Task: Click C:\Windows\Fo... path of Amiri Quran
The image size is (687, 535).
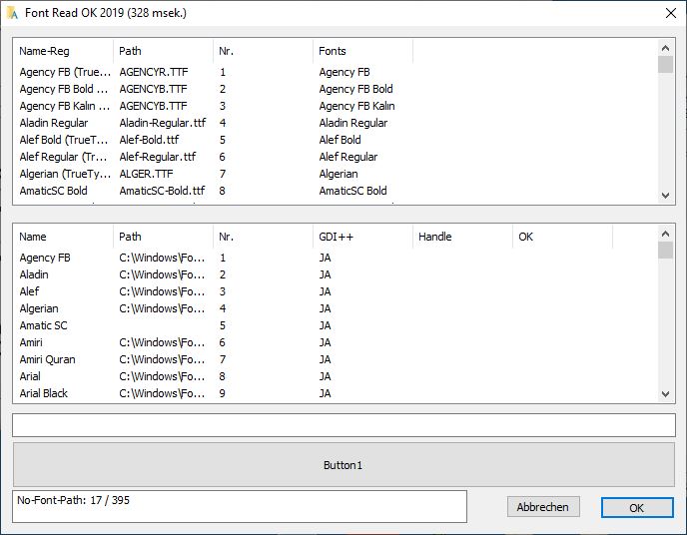Action: point(162,360)
